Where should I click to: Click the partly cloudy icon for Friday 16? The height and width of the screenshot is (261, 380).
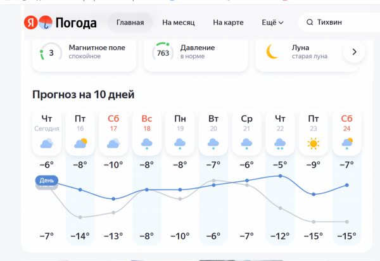tap(80, 144)
